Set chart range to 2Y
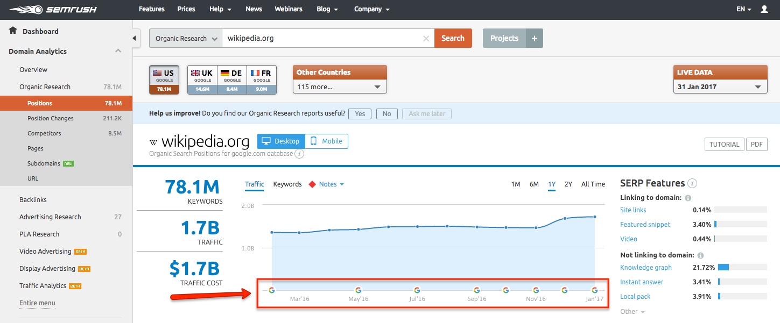The image size is (780, 323). coord(568,184)
